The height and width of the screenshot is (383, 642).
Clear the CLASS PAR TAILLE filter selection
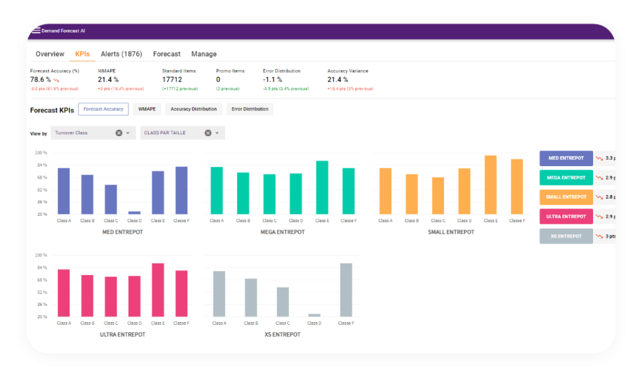208,133
